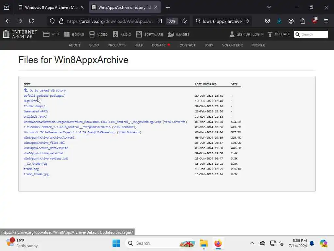Open the Audio section icon
334x251 pixels.
[115, 34]
